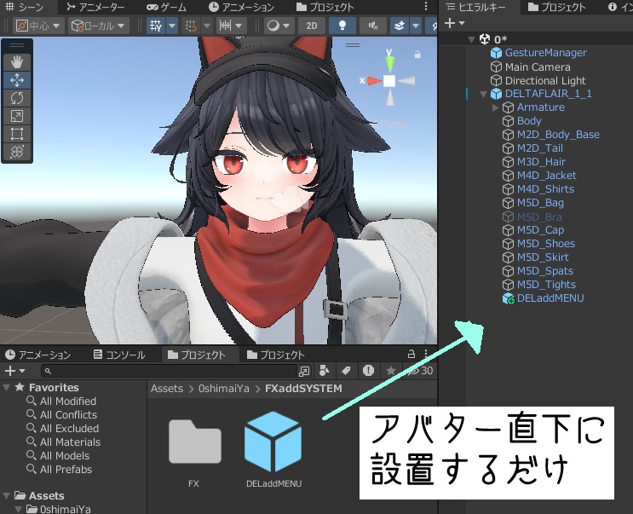Click the save search star icon
633x514 pixels.
[390, 370]
